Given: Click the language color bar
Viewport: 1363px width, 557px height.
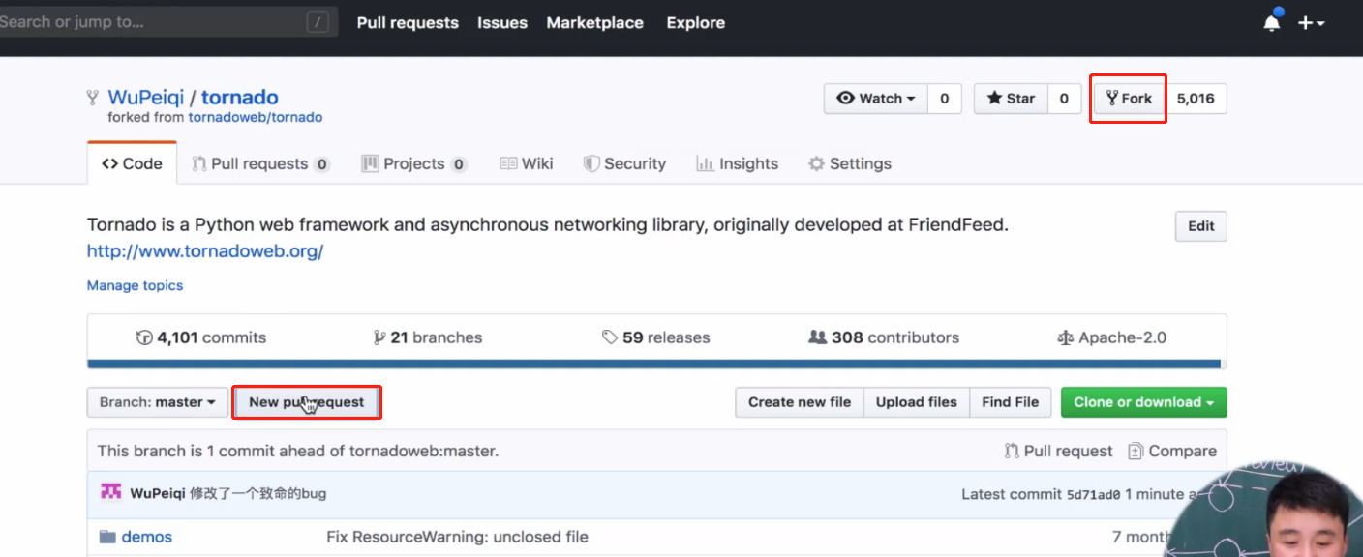Looking at the screenshot, I should click(654, 364).
